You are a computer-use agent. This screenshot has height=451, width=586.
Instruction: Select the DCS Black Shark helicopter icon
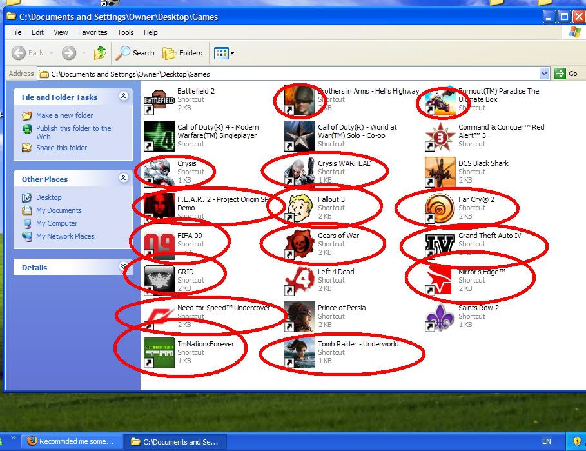(x=440, y=172)
